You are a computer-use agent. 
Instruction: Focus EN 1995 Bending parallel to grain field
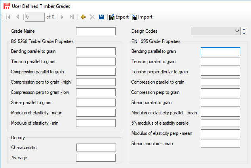[x=221, y=51]
